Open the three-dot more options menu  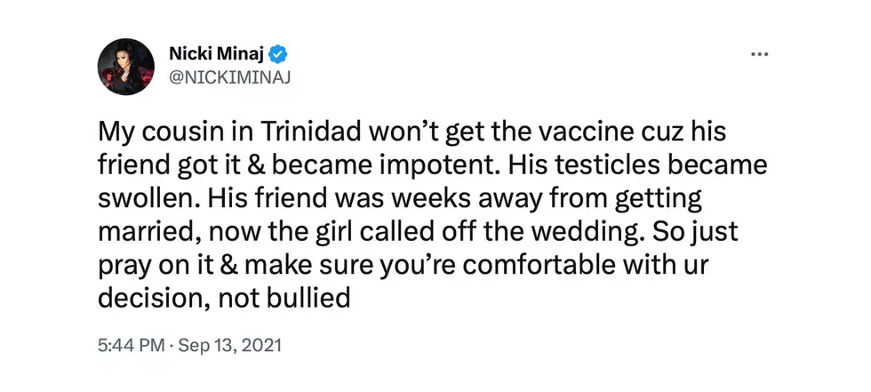click(x=759, y=54)
